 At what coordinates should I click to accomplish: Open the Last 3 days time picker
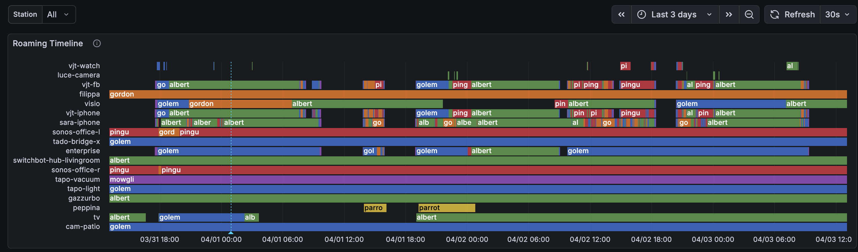tap(675, 14)
